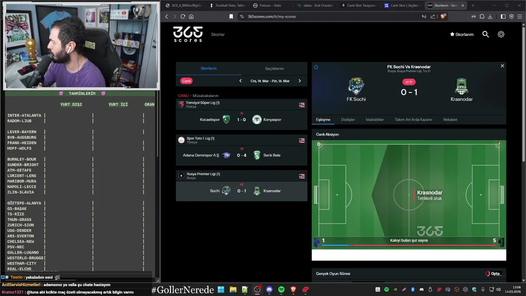
Task: Click the 365 Scores logo
Action: click(188, 34)
